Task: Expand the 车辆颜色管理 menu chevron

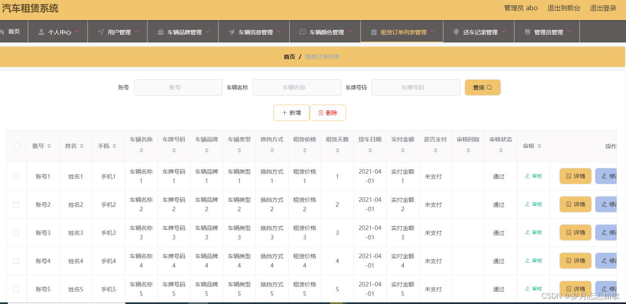Action: click(350, 31)
